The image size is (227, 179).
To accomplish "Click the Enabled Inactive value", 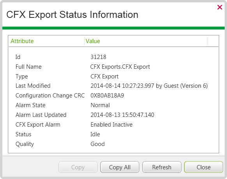I will (112, 125).
